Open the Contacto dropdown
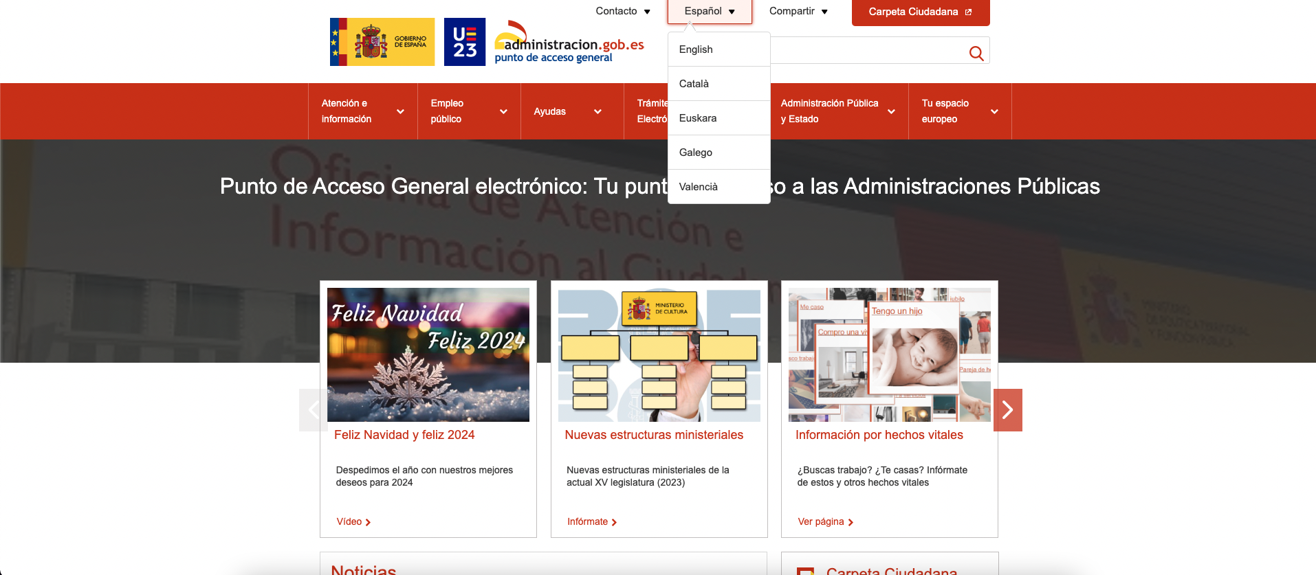Screen dimensions: 1316x575 [622, 12]
